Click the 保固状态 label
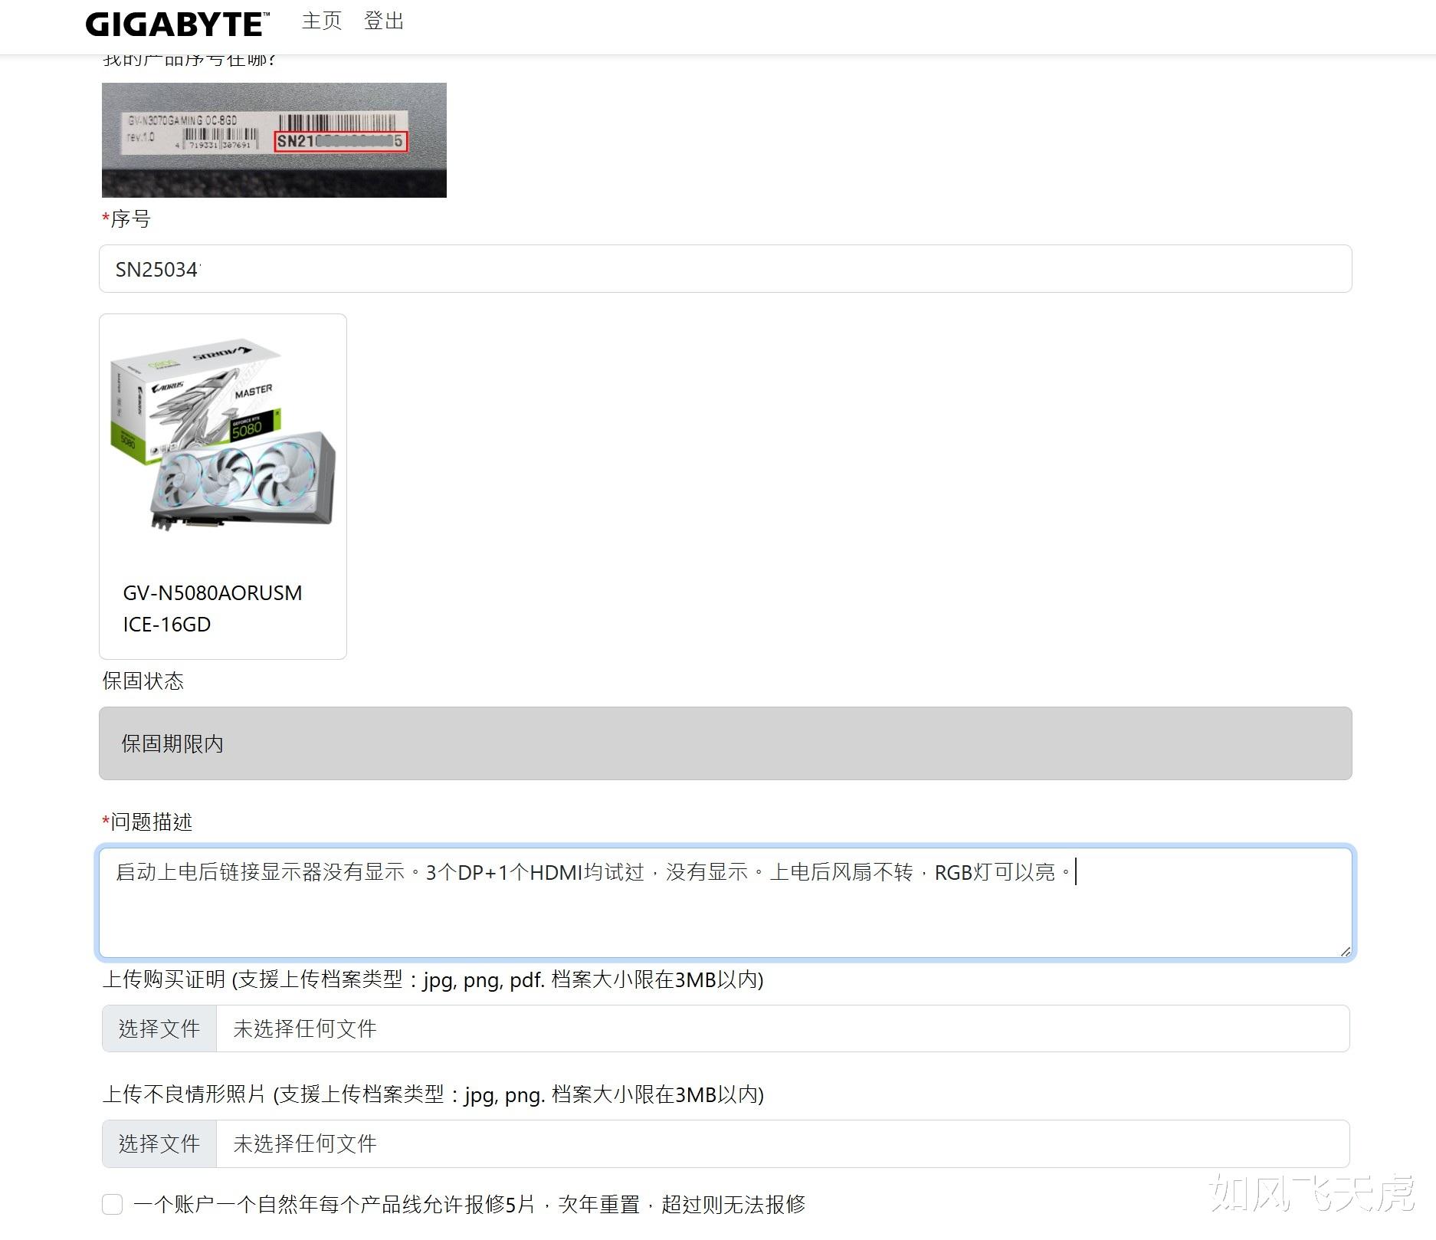 143,681
